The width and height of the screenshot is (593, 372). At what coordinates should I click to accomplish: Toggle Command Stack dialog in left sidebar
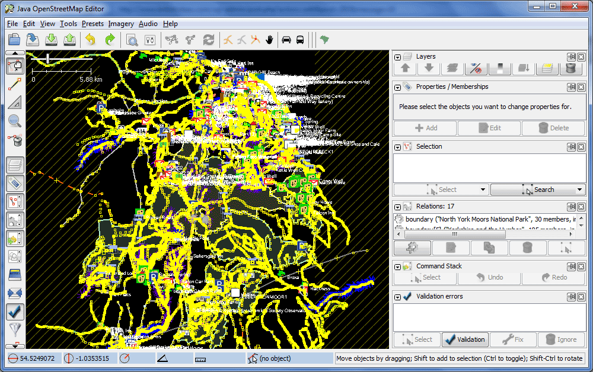pos(15,238)
